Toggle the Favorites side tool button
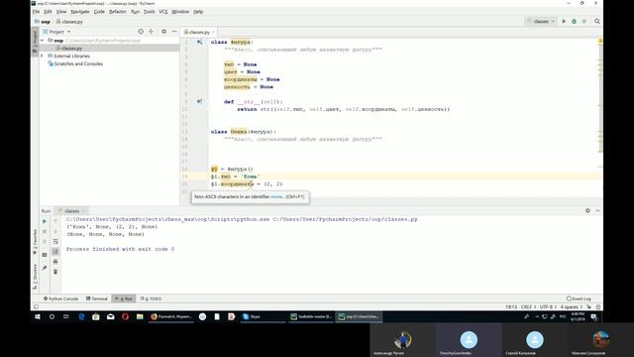This screenshot has width=634, height=357. 35,242
